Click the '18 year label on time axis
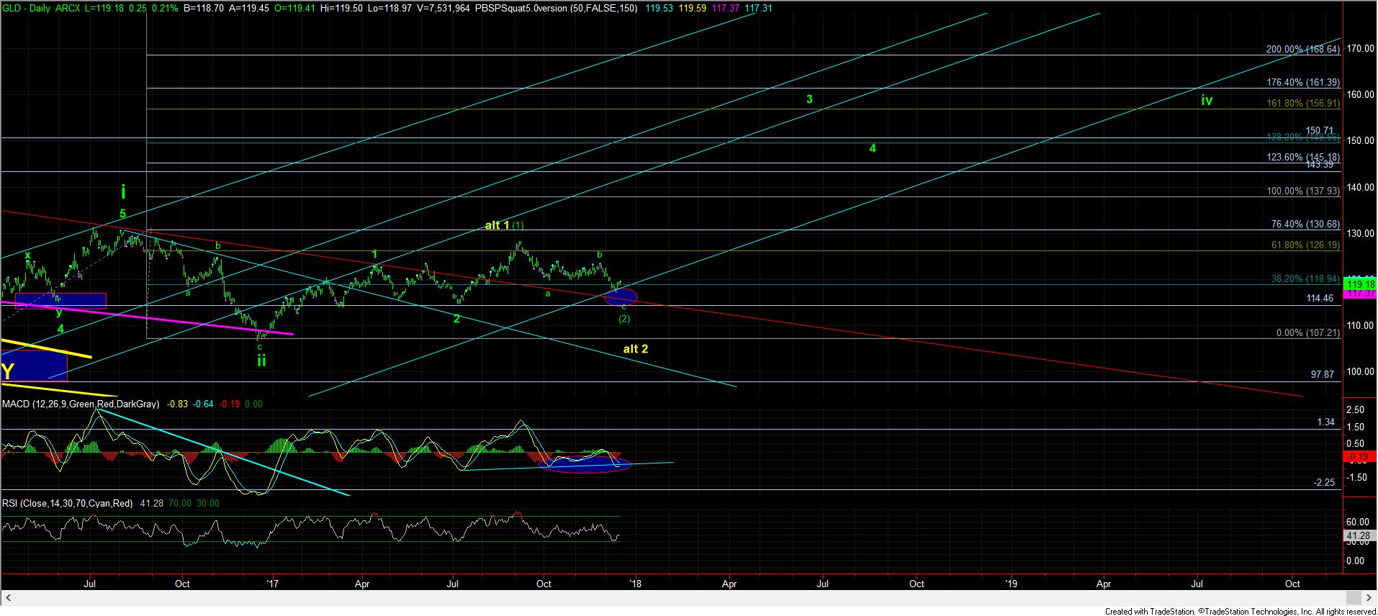This screenshot has height=616, width=1378. pyautogui.click(x=634, y=584)
